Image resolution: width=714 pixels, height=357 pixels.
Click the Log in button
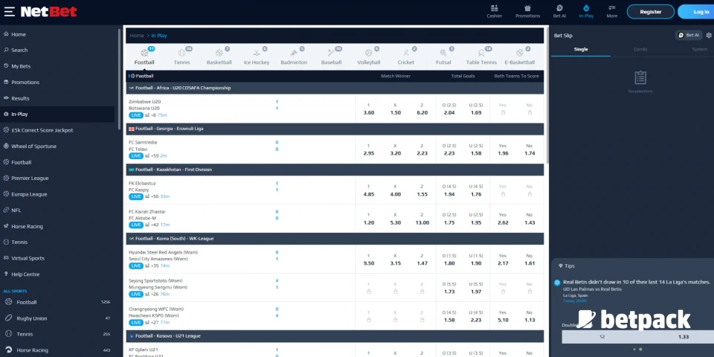coord(697,12)
